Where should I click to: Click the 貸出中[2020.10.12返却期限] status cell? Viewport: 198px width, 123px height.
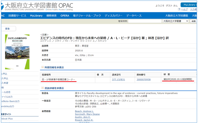coord(178,79)
